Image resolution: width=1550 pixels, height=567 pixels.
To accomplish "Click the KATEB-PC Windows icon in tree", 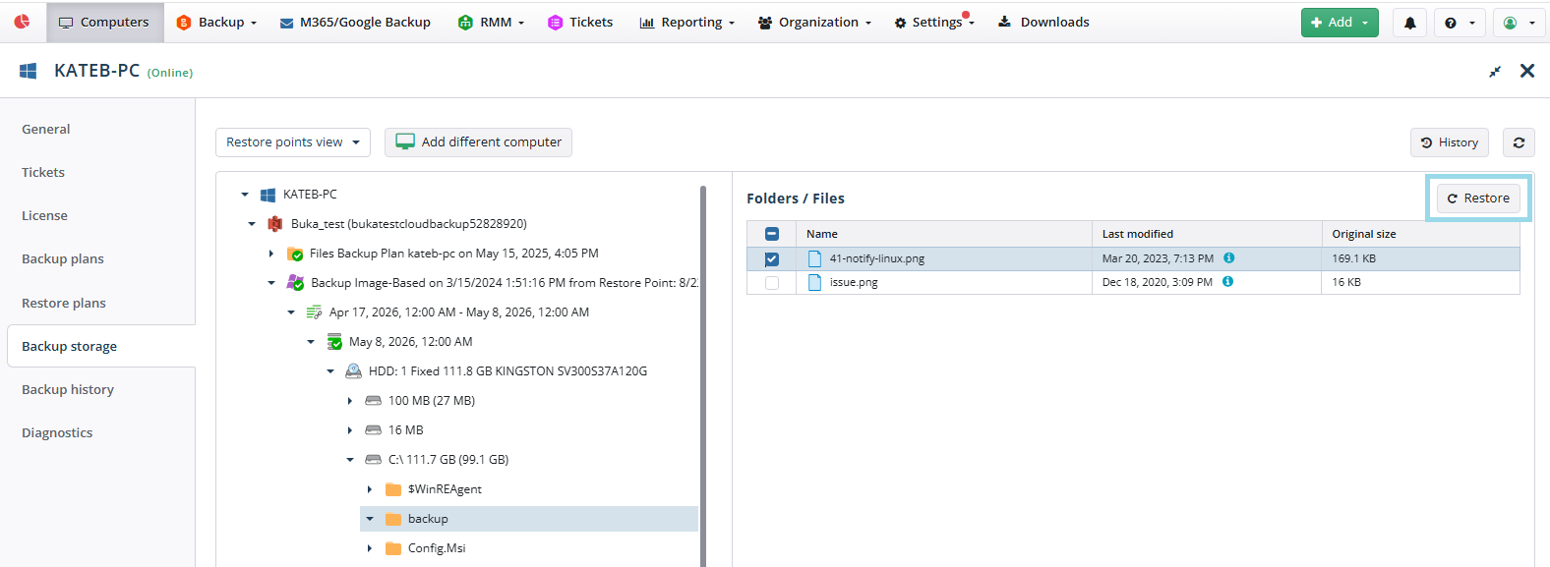I will 268,195.
